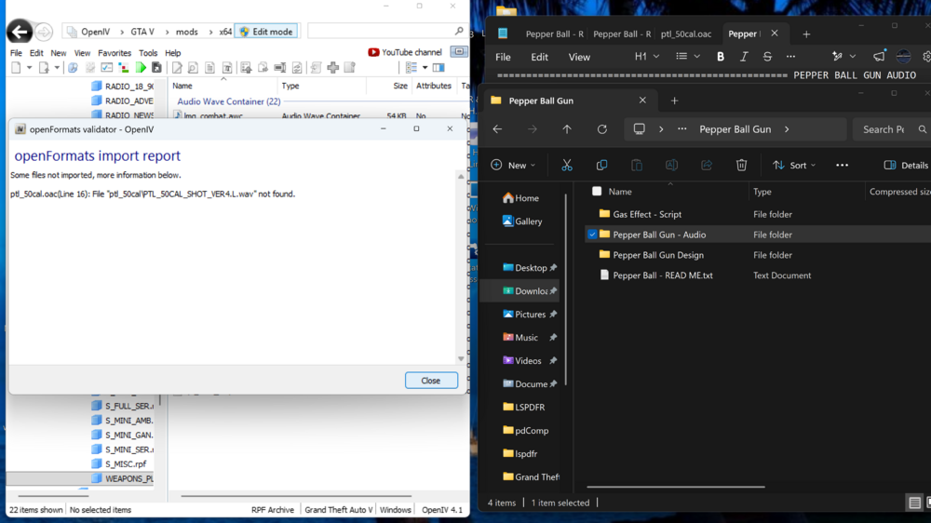Toggle Edit mode in OpenIV
Image resolution: width=931 pixels, height=523 pixels.
(x=266, y=32)
